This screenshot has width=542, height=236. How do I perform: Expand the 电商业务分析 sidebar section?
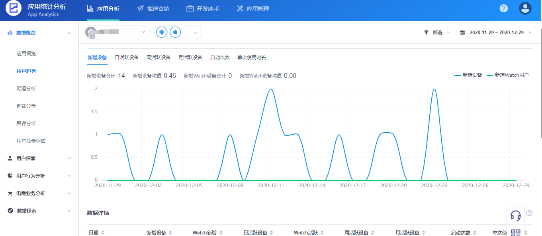click(x=69, y=193)
